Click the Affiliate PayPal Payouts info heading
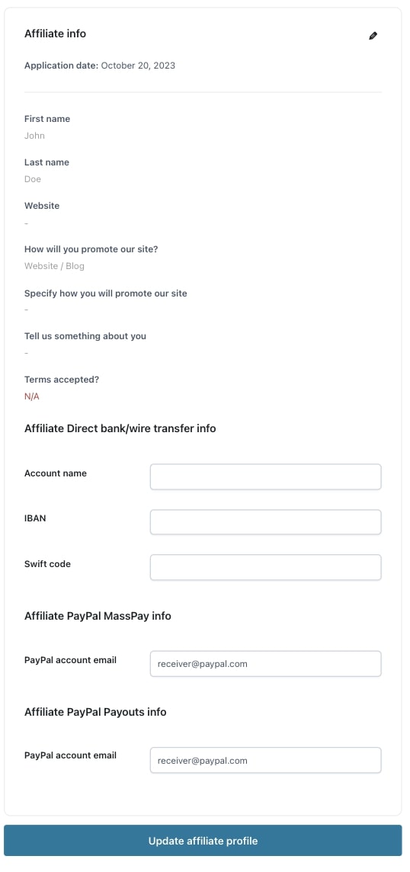Screen dimensions: 410x872 [95, 712]
